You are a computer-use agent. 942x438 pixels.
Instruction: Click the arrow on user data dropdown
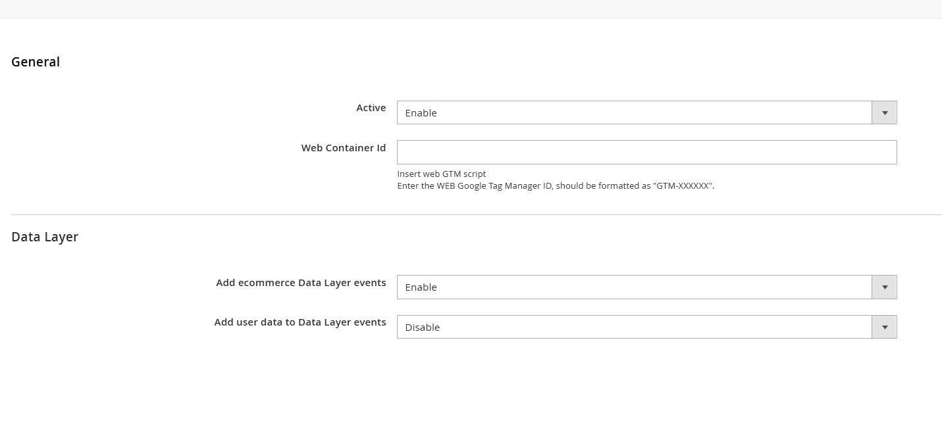click(884, 327)
